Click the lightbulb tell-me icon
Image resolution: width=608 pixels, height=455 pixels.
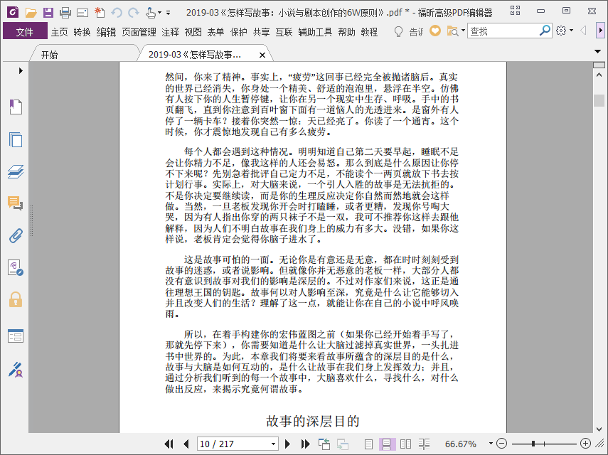coord(398,31)
